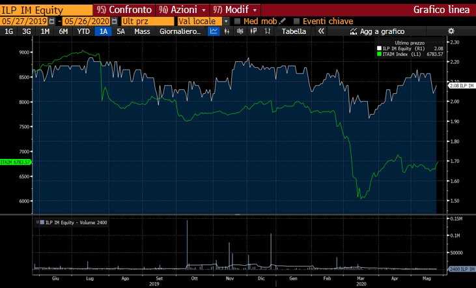Open the Tabella table view
The width and height of the screenshot is (476, 288).
pos(294,31)
